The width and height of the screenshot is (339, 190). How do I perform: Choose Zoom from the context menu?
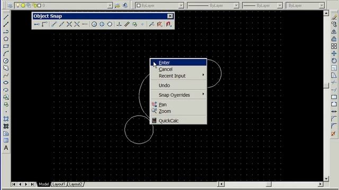[179, 111]
